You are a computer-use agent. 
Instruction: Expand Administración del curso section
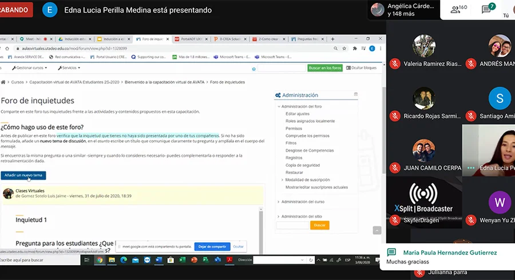point(278,202)
